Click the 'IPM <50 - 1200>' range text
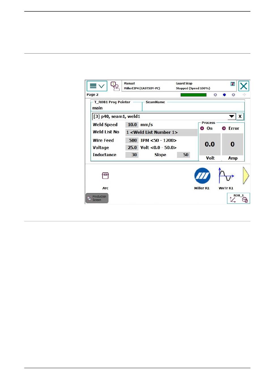Viewport: 269px width, 388px height. [159, 140]
